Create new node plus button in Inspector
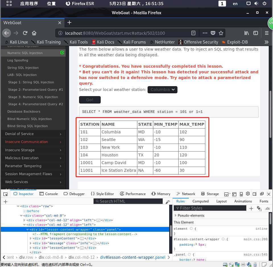 click(6, 202)
